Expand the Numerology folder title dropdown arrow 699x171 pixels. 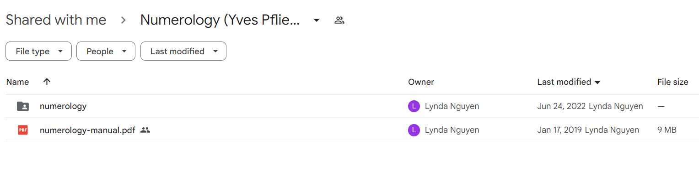pos(316,20)
